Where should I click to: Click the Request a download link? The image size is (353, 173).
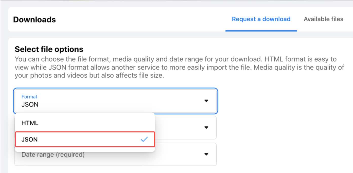coord(261,19)
